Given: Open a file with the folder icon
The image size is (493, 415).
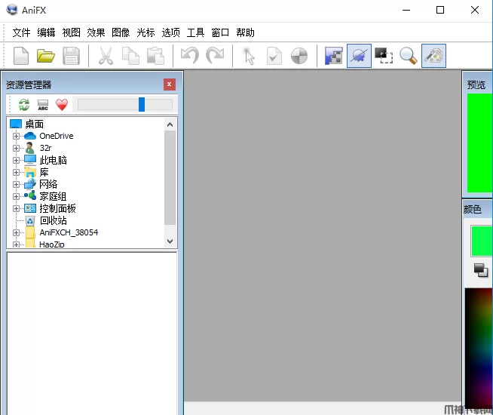Looking at the screenshot, I should 46,56.
